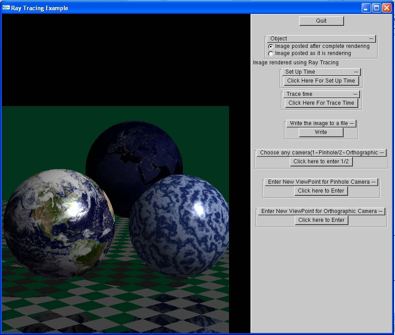
Task: Click Enter button under Orthographic Camera
Action: point(321,220)
